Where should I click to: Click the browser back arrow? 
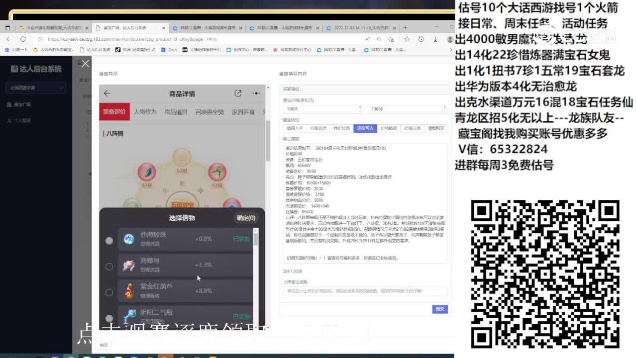9,39
